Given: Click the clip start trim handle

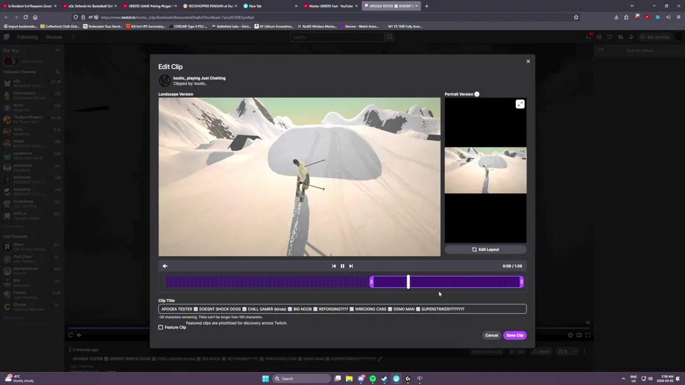Looking at the screenshot, I should click(x=371, y=282).
